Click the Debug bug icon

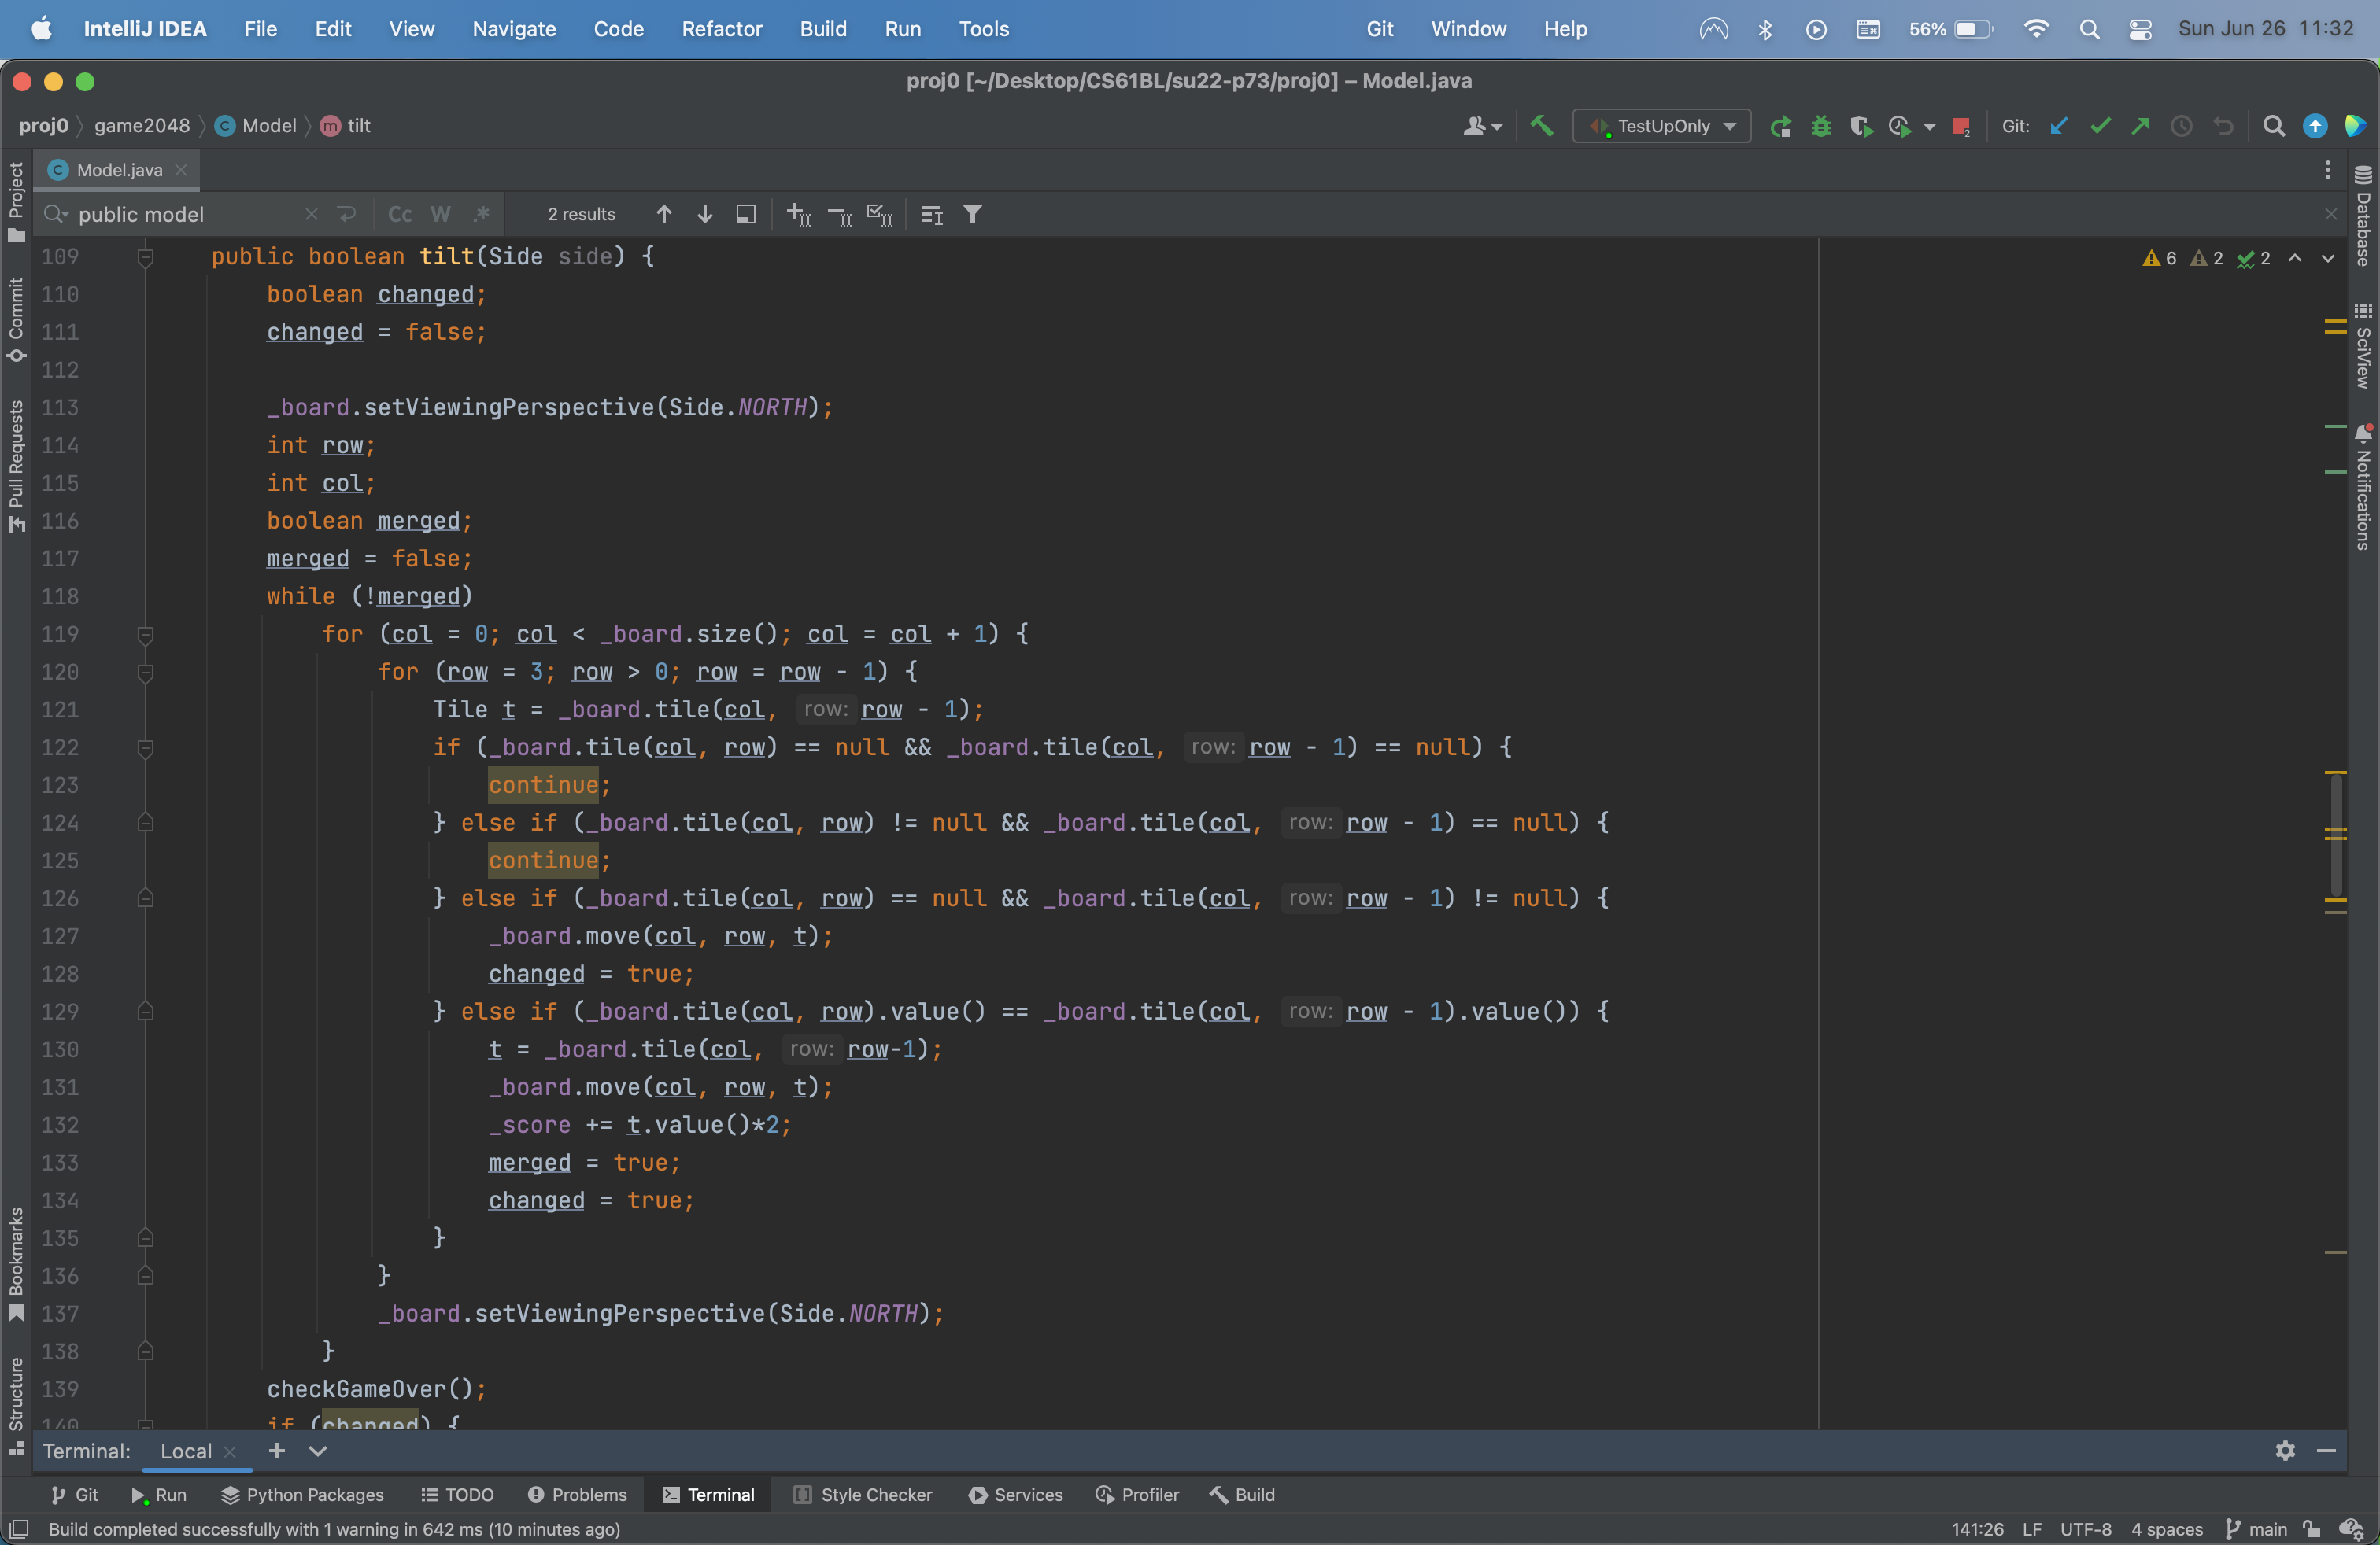pyautogui.click(x=1820, y=126)
